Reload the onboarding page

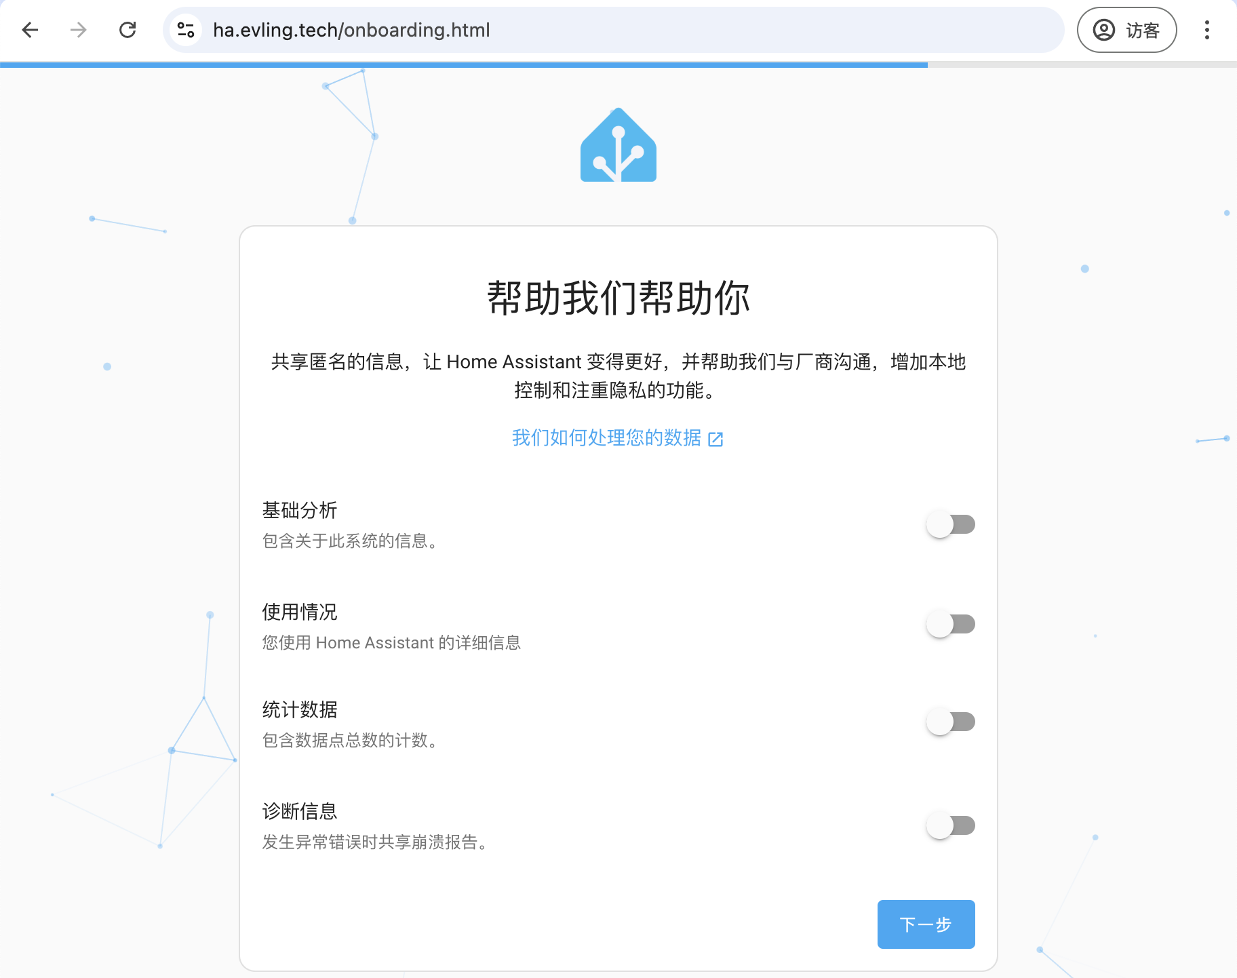point(127,30)
